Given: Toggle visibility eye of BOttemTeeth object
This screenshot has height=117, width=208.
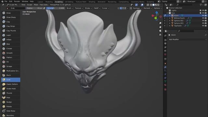Looking at the screenshot, I should pyautogui.click(x=203, y=18).
